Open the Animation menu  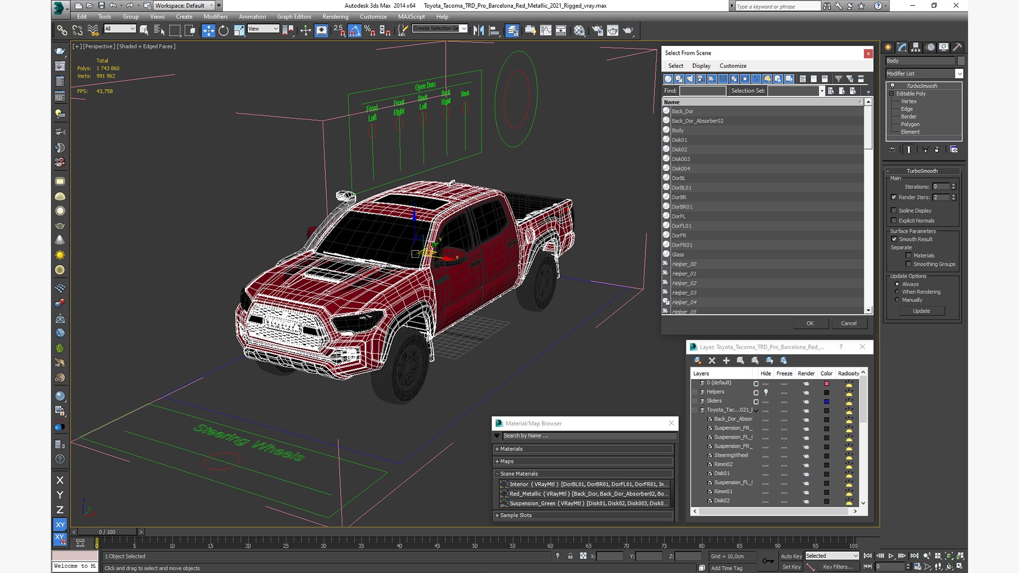click(x=252, y=16)
